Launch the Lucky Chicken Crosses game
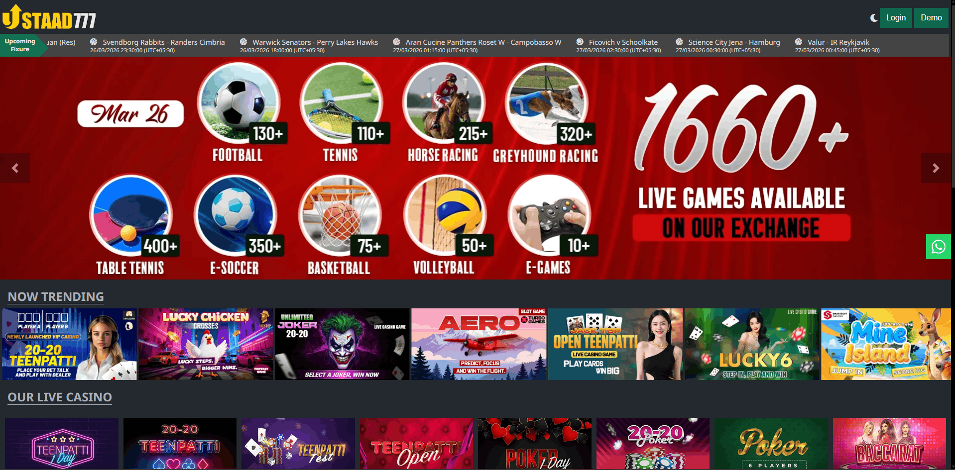The width and height of the screenshot is (955, 470). coord(206,344)
